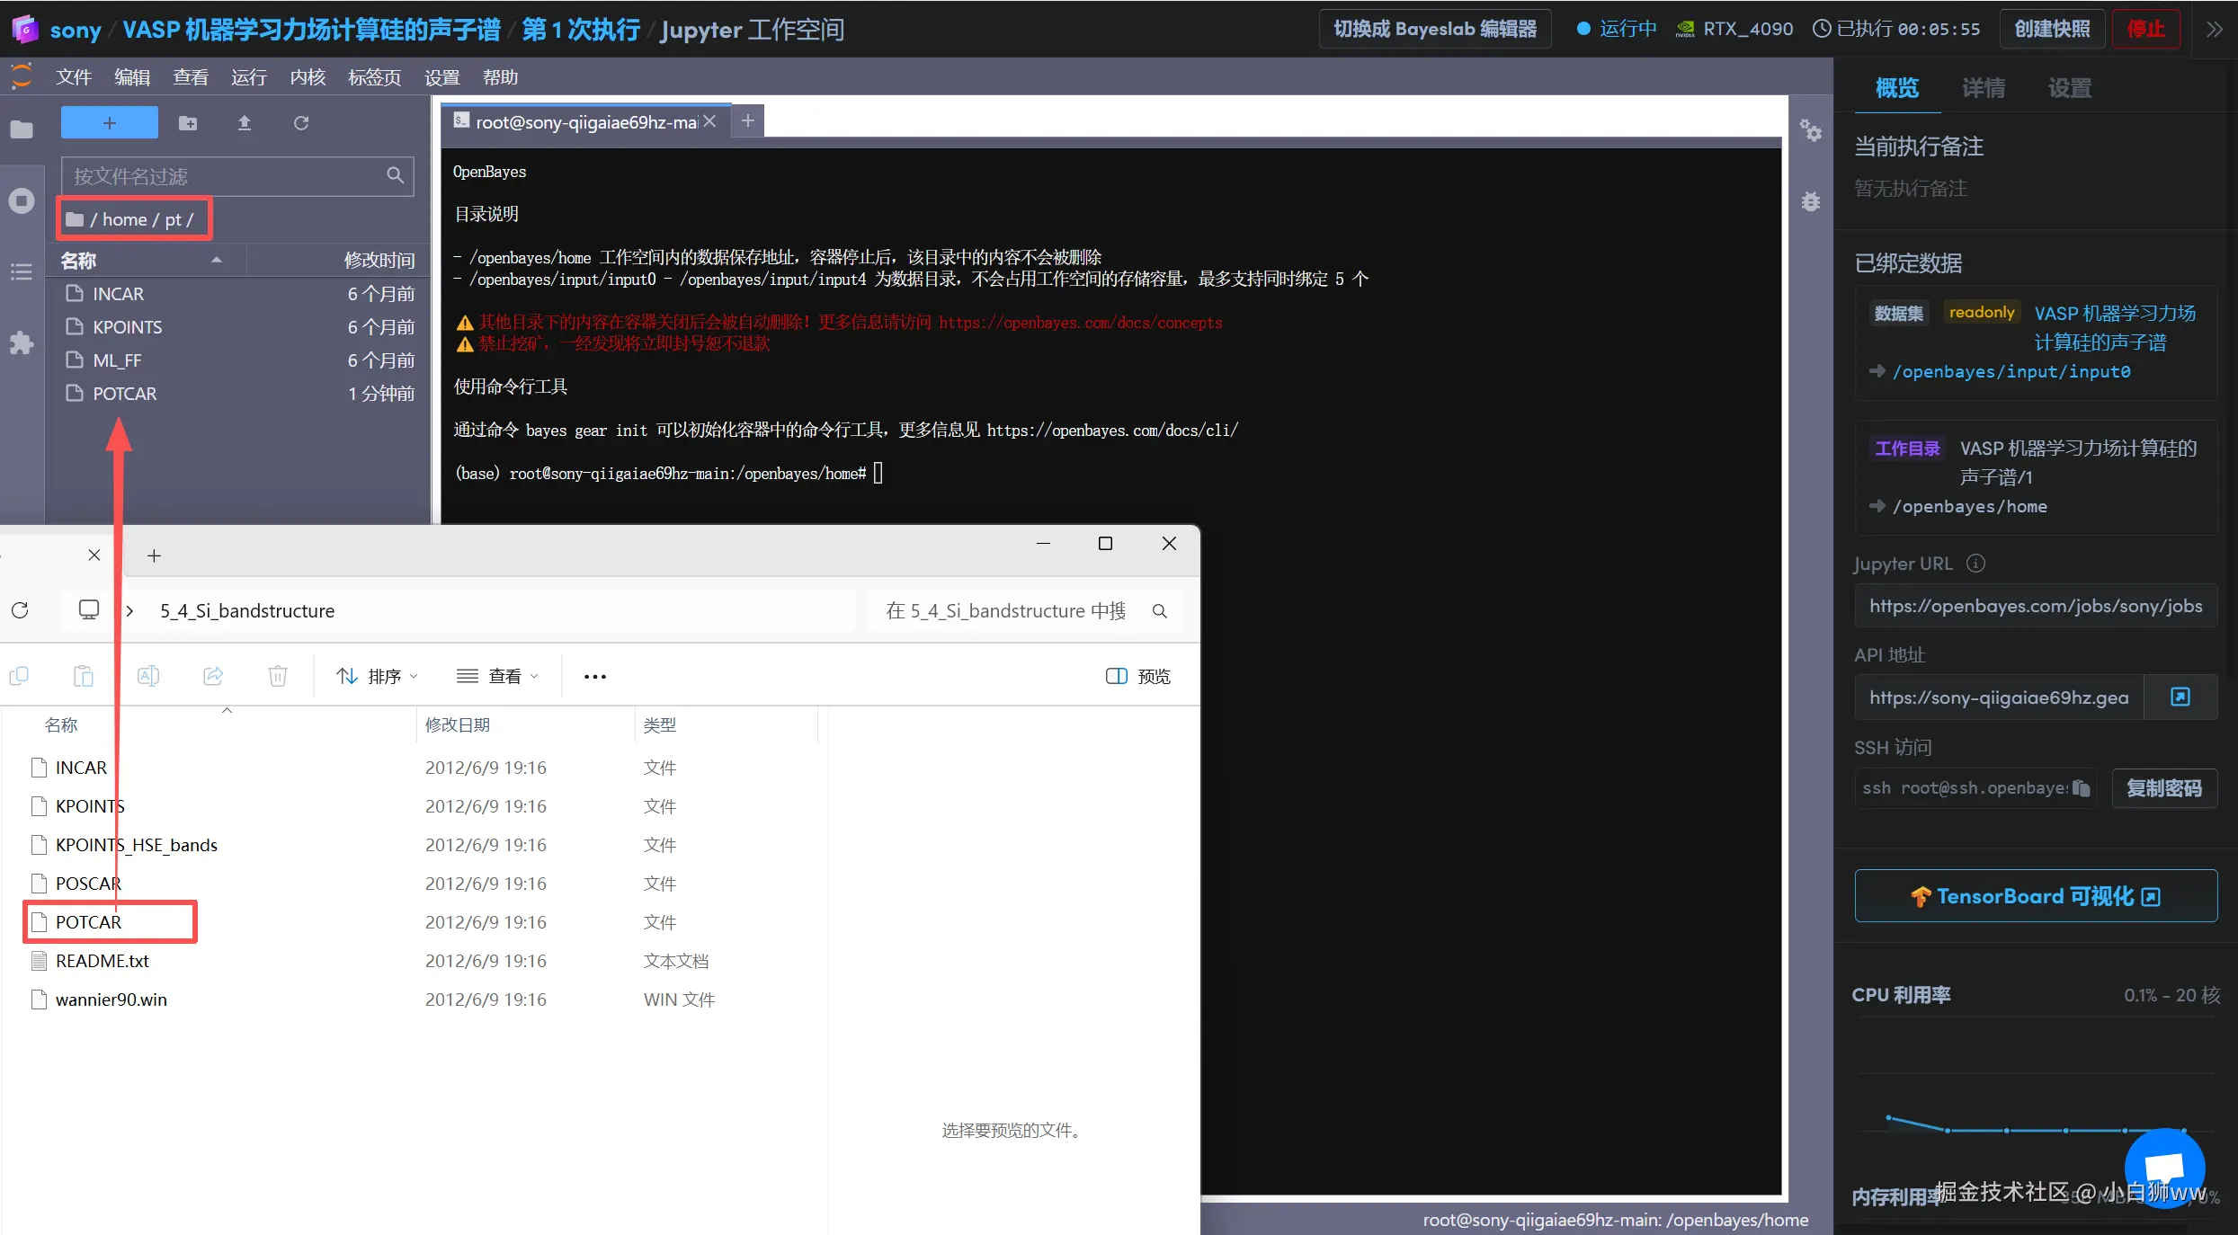Switch to the 详情 tab
This screenshot has width=2238, height=1235.
point(1983,88)
